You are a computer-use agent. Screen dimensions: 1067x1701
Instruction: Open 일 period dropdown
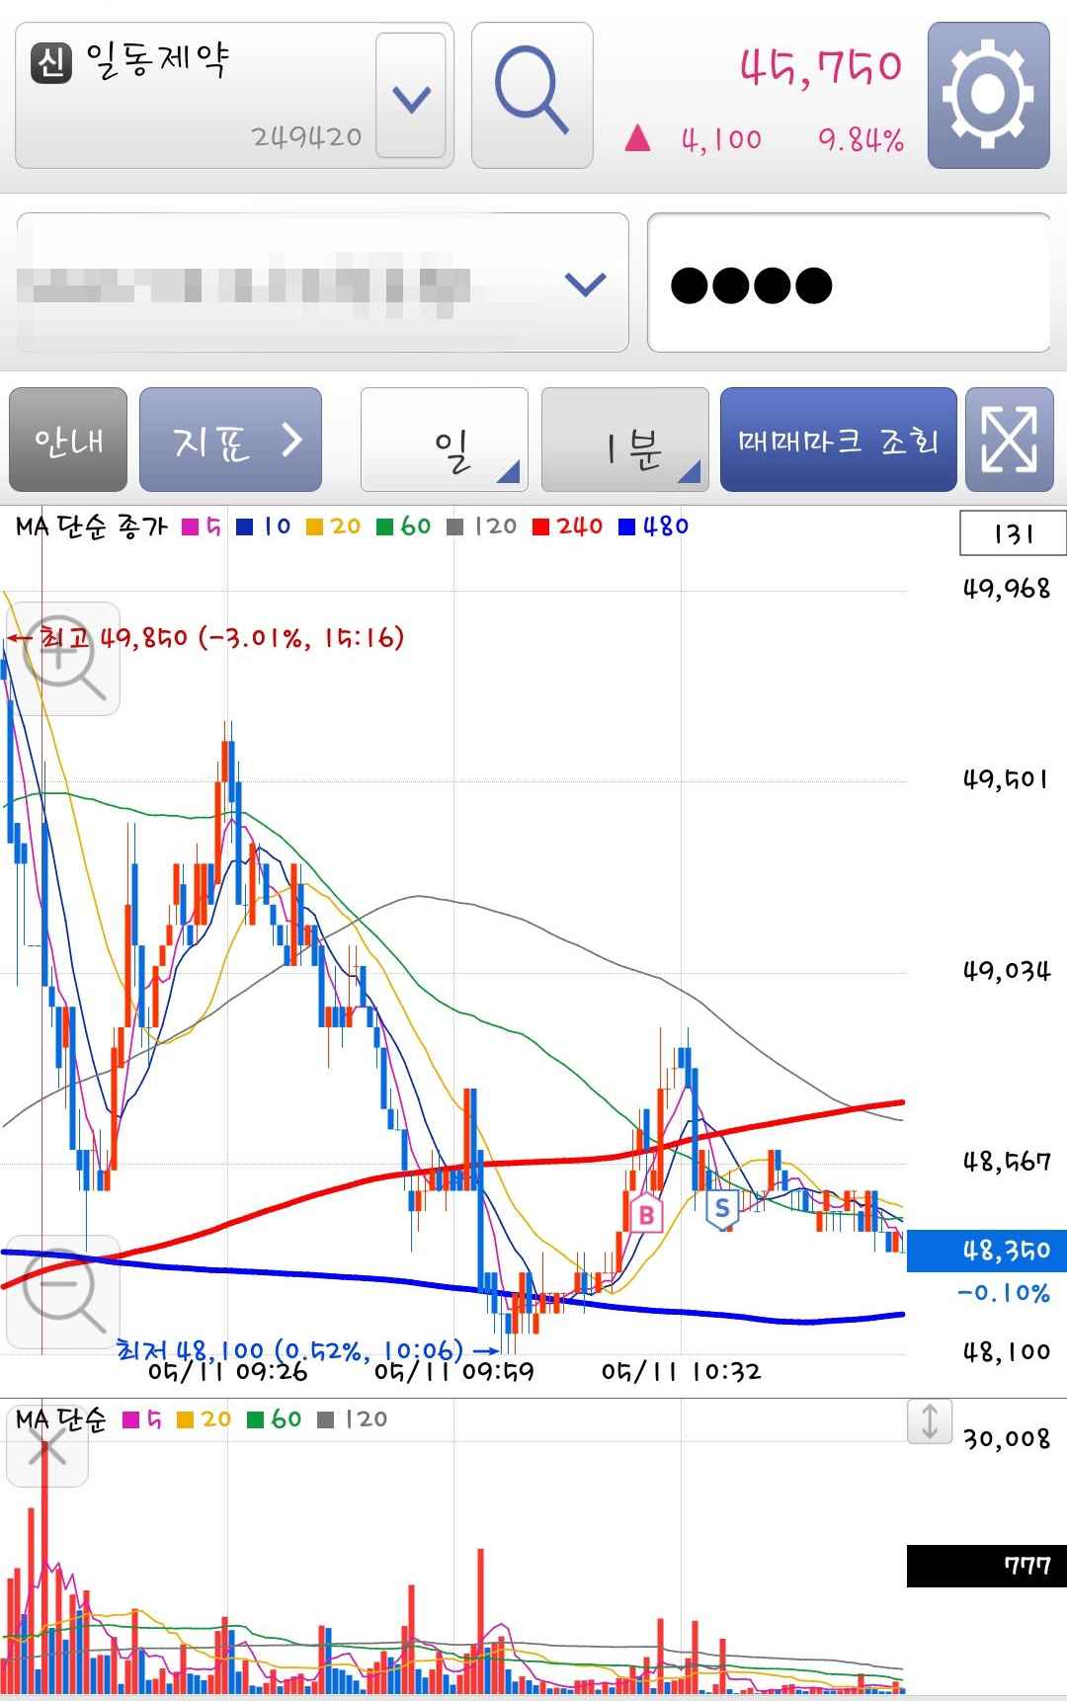pos(445,440)
